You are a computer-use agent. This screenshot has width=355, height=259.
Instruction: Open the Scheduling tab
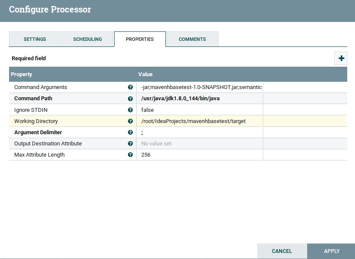(87, 39)
